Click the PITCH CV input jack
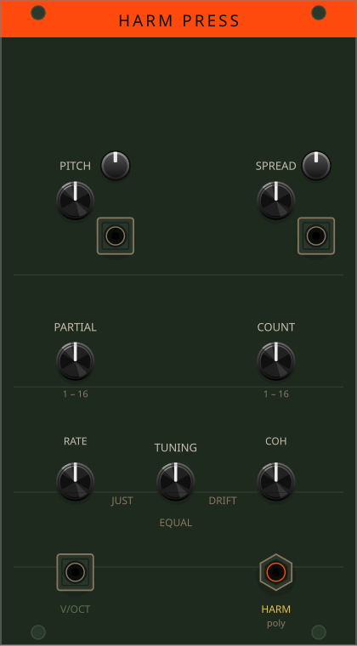The height and width of the screenshot is (646, 357). (116, 236)
